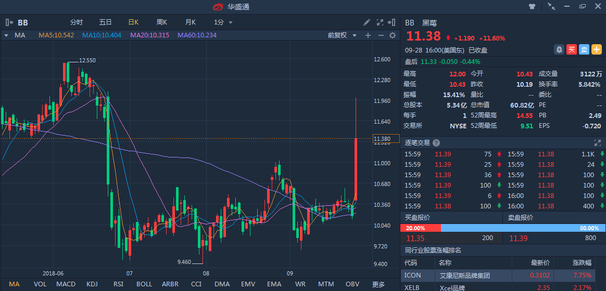Select the WR indicator
The image size is (606, 291).
300,284
